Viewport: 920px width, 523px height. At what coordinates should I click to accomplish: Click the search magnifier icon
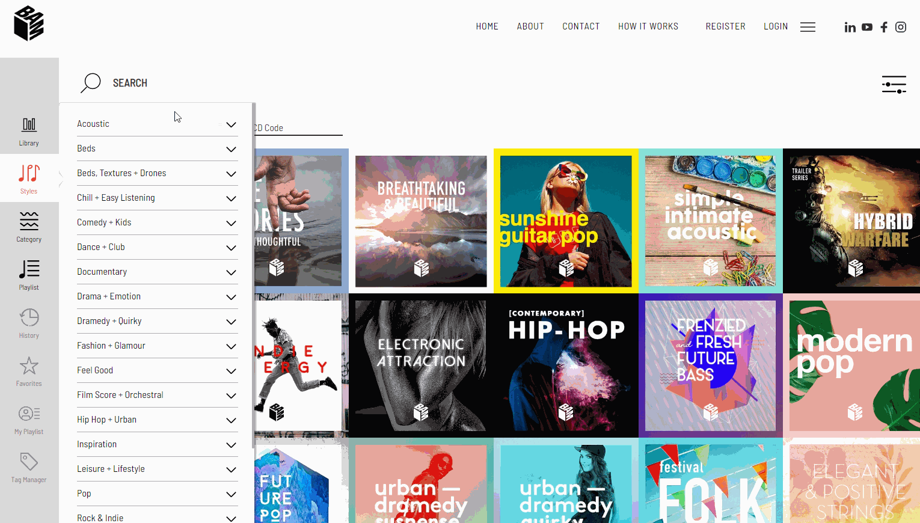91,83
